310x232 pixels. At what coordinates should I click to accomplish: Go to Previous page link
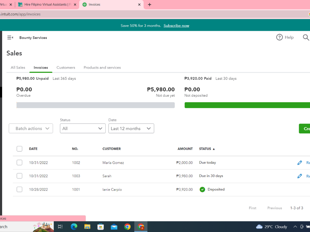[275, 208]
